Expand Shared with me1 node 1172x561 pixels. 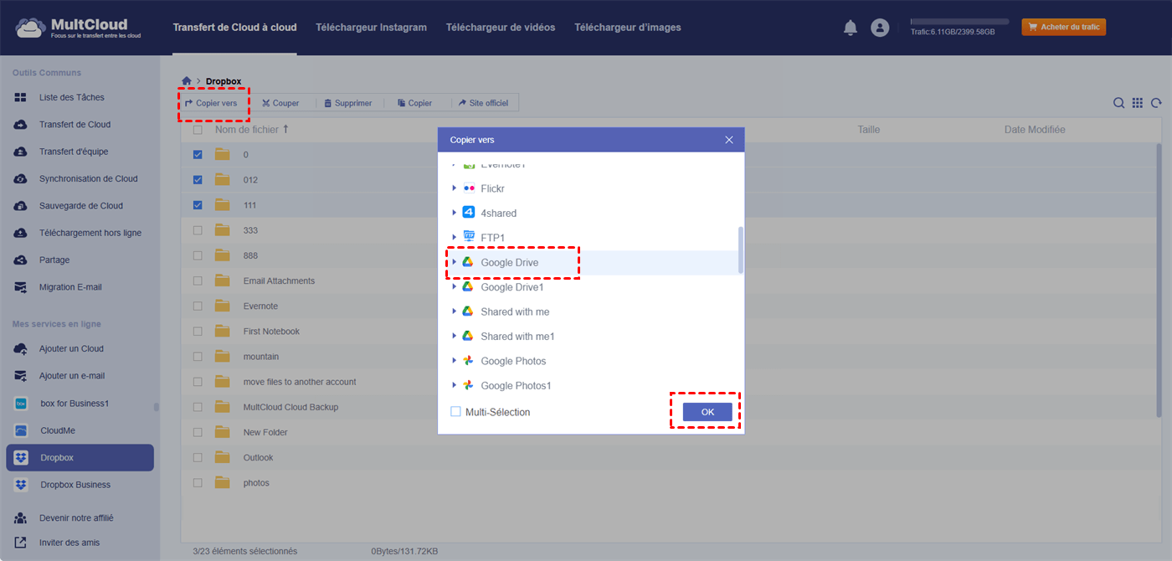pyautogui.click(x=455, y=336)
